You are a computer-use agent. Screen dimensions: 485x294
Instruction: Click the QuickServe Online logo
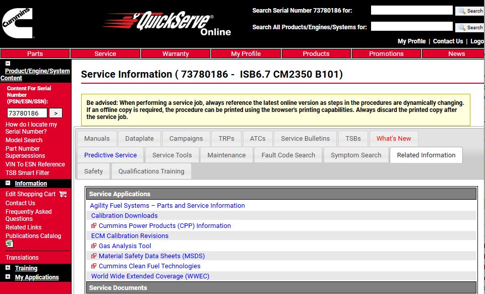(x=166, y=24)
